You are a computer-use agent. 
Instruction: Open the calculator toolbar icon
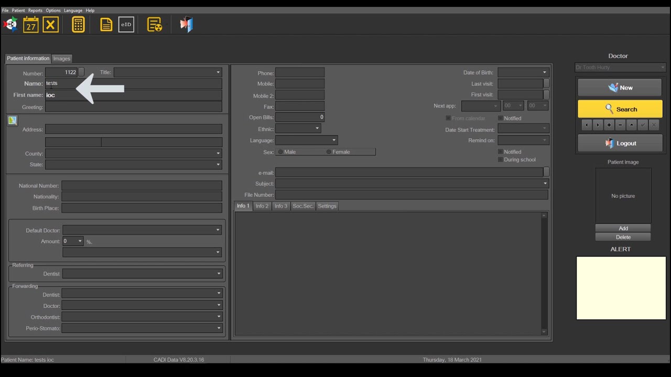pyautogui.click(x=78, y=25)
